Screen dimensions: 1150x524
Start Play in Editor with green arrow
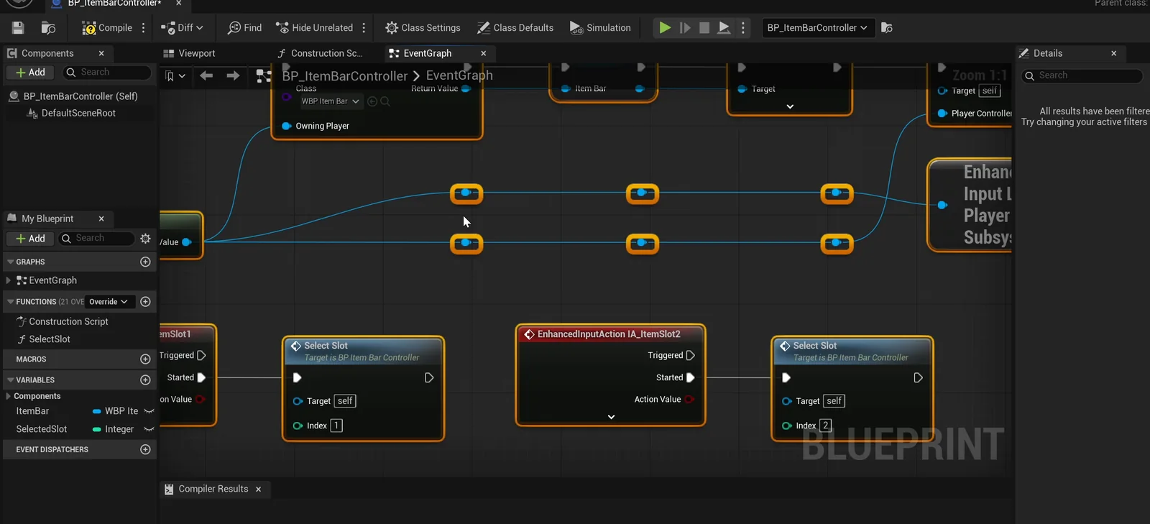(x=665, y=28)
